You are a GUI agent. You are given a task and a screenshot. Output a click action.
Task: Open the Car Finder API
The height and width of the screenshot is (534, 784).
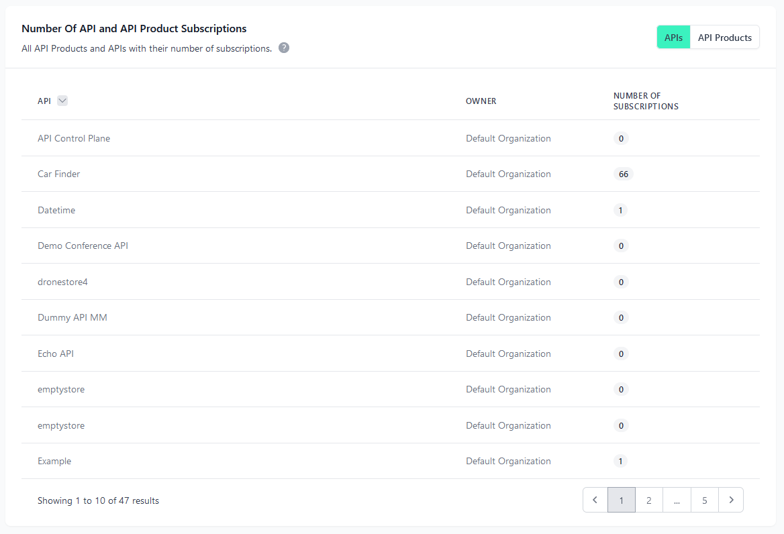click(x=58, y=174)
